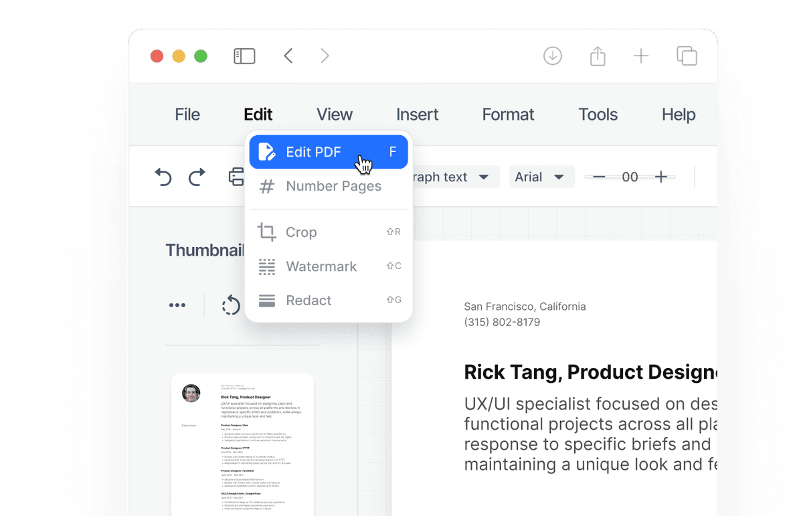Select Crop in the Edit menu
Image resolution: width=803 pixels, height=516 pixels.
click(x=329, y=232)
